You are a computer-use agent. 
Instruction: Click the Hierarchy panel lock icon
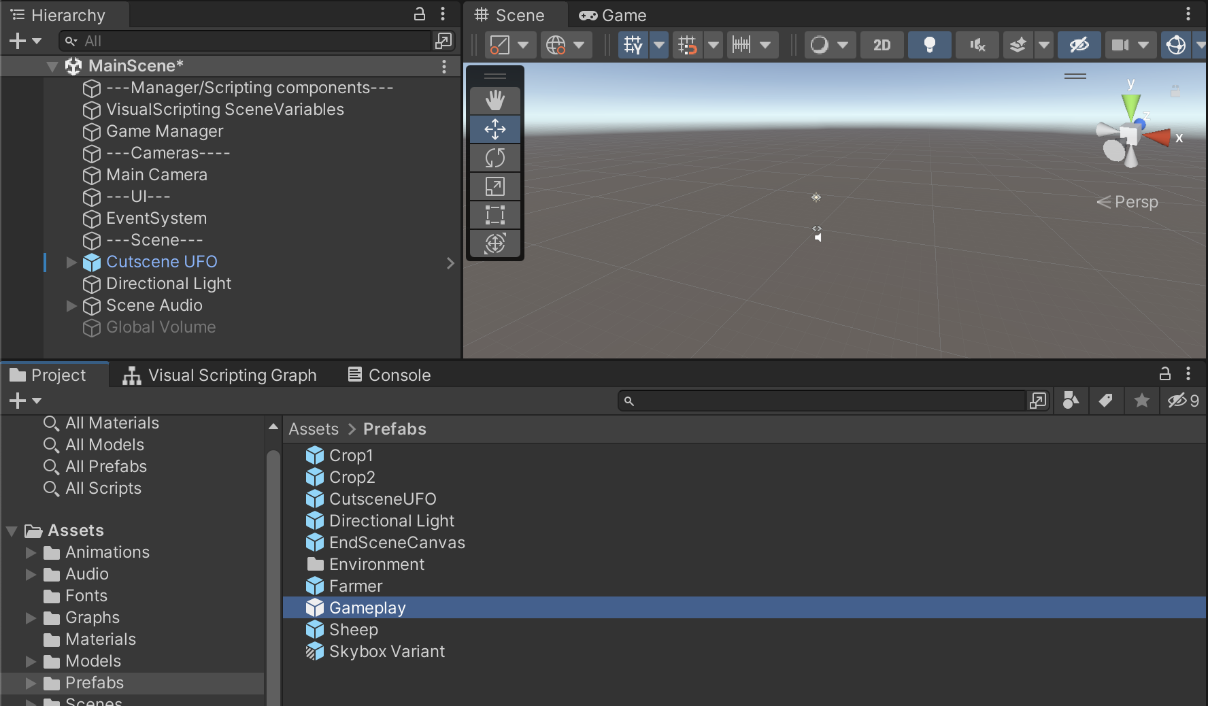pyautogui.click(x=420, y=14)
